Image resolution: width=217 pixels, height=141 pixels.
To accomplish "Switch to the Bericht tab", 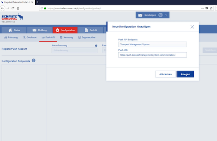I will [91, 30].
